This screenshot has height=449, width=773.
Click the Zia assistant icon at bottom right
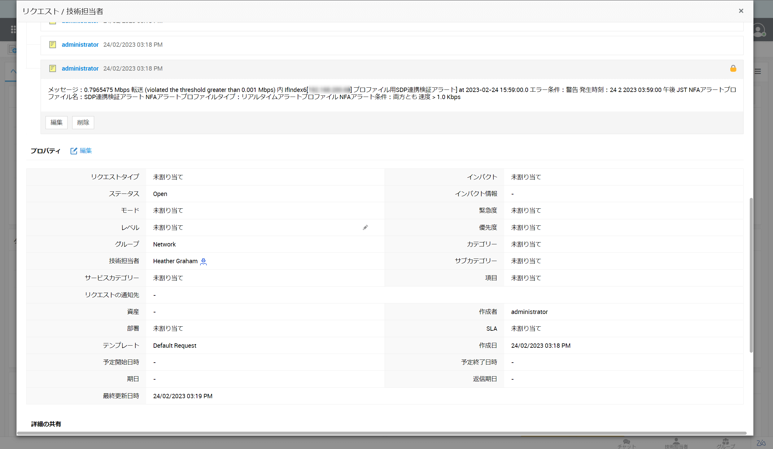(761, 443)
